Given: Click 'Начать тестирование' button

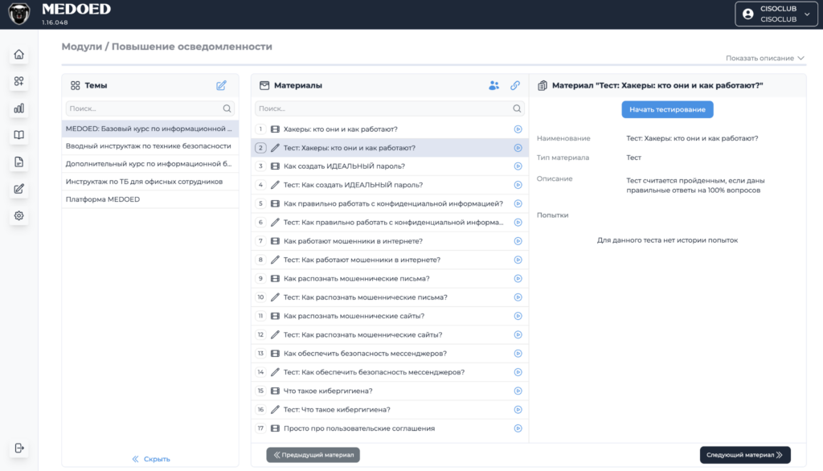Looking at the screenshot, I should (x=667, y=109).
